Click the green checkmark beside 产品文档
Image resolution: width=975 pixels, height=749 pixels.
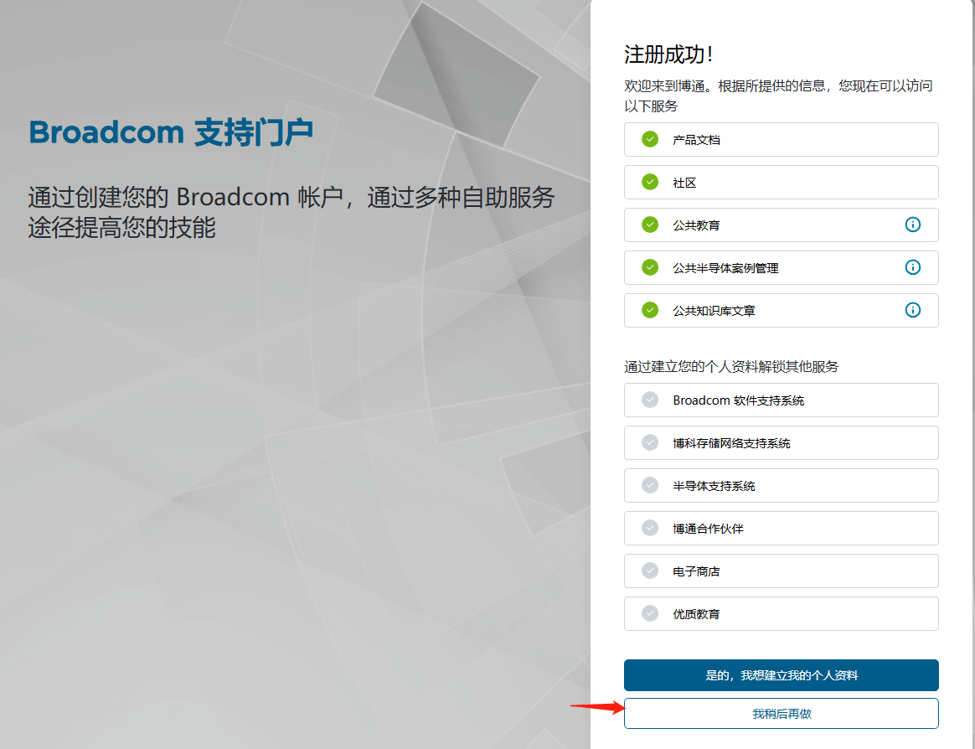click(x=650, y=139)
